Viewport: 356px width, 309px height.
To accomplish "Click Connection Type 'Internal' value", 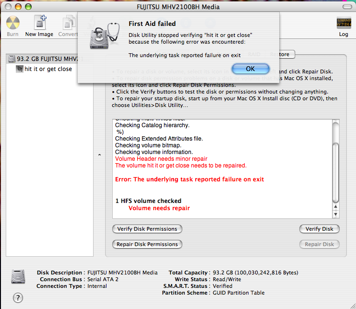I will [97, 286].
